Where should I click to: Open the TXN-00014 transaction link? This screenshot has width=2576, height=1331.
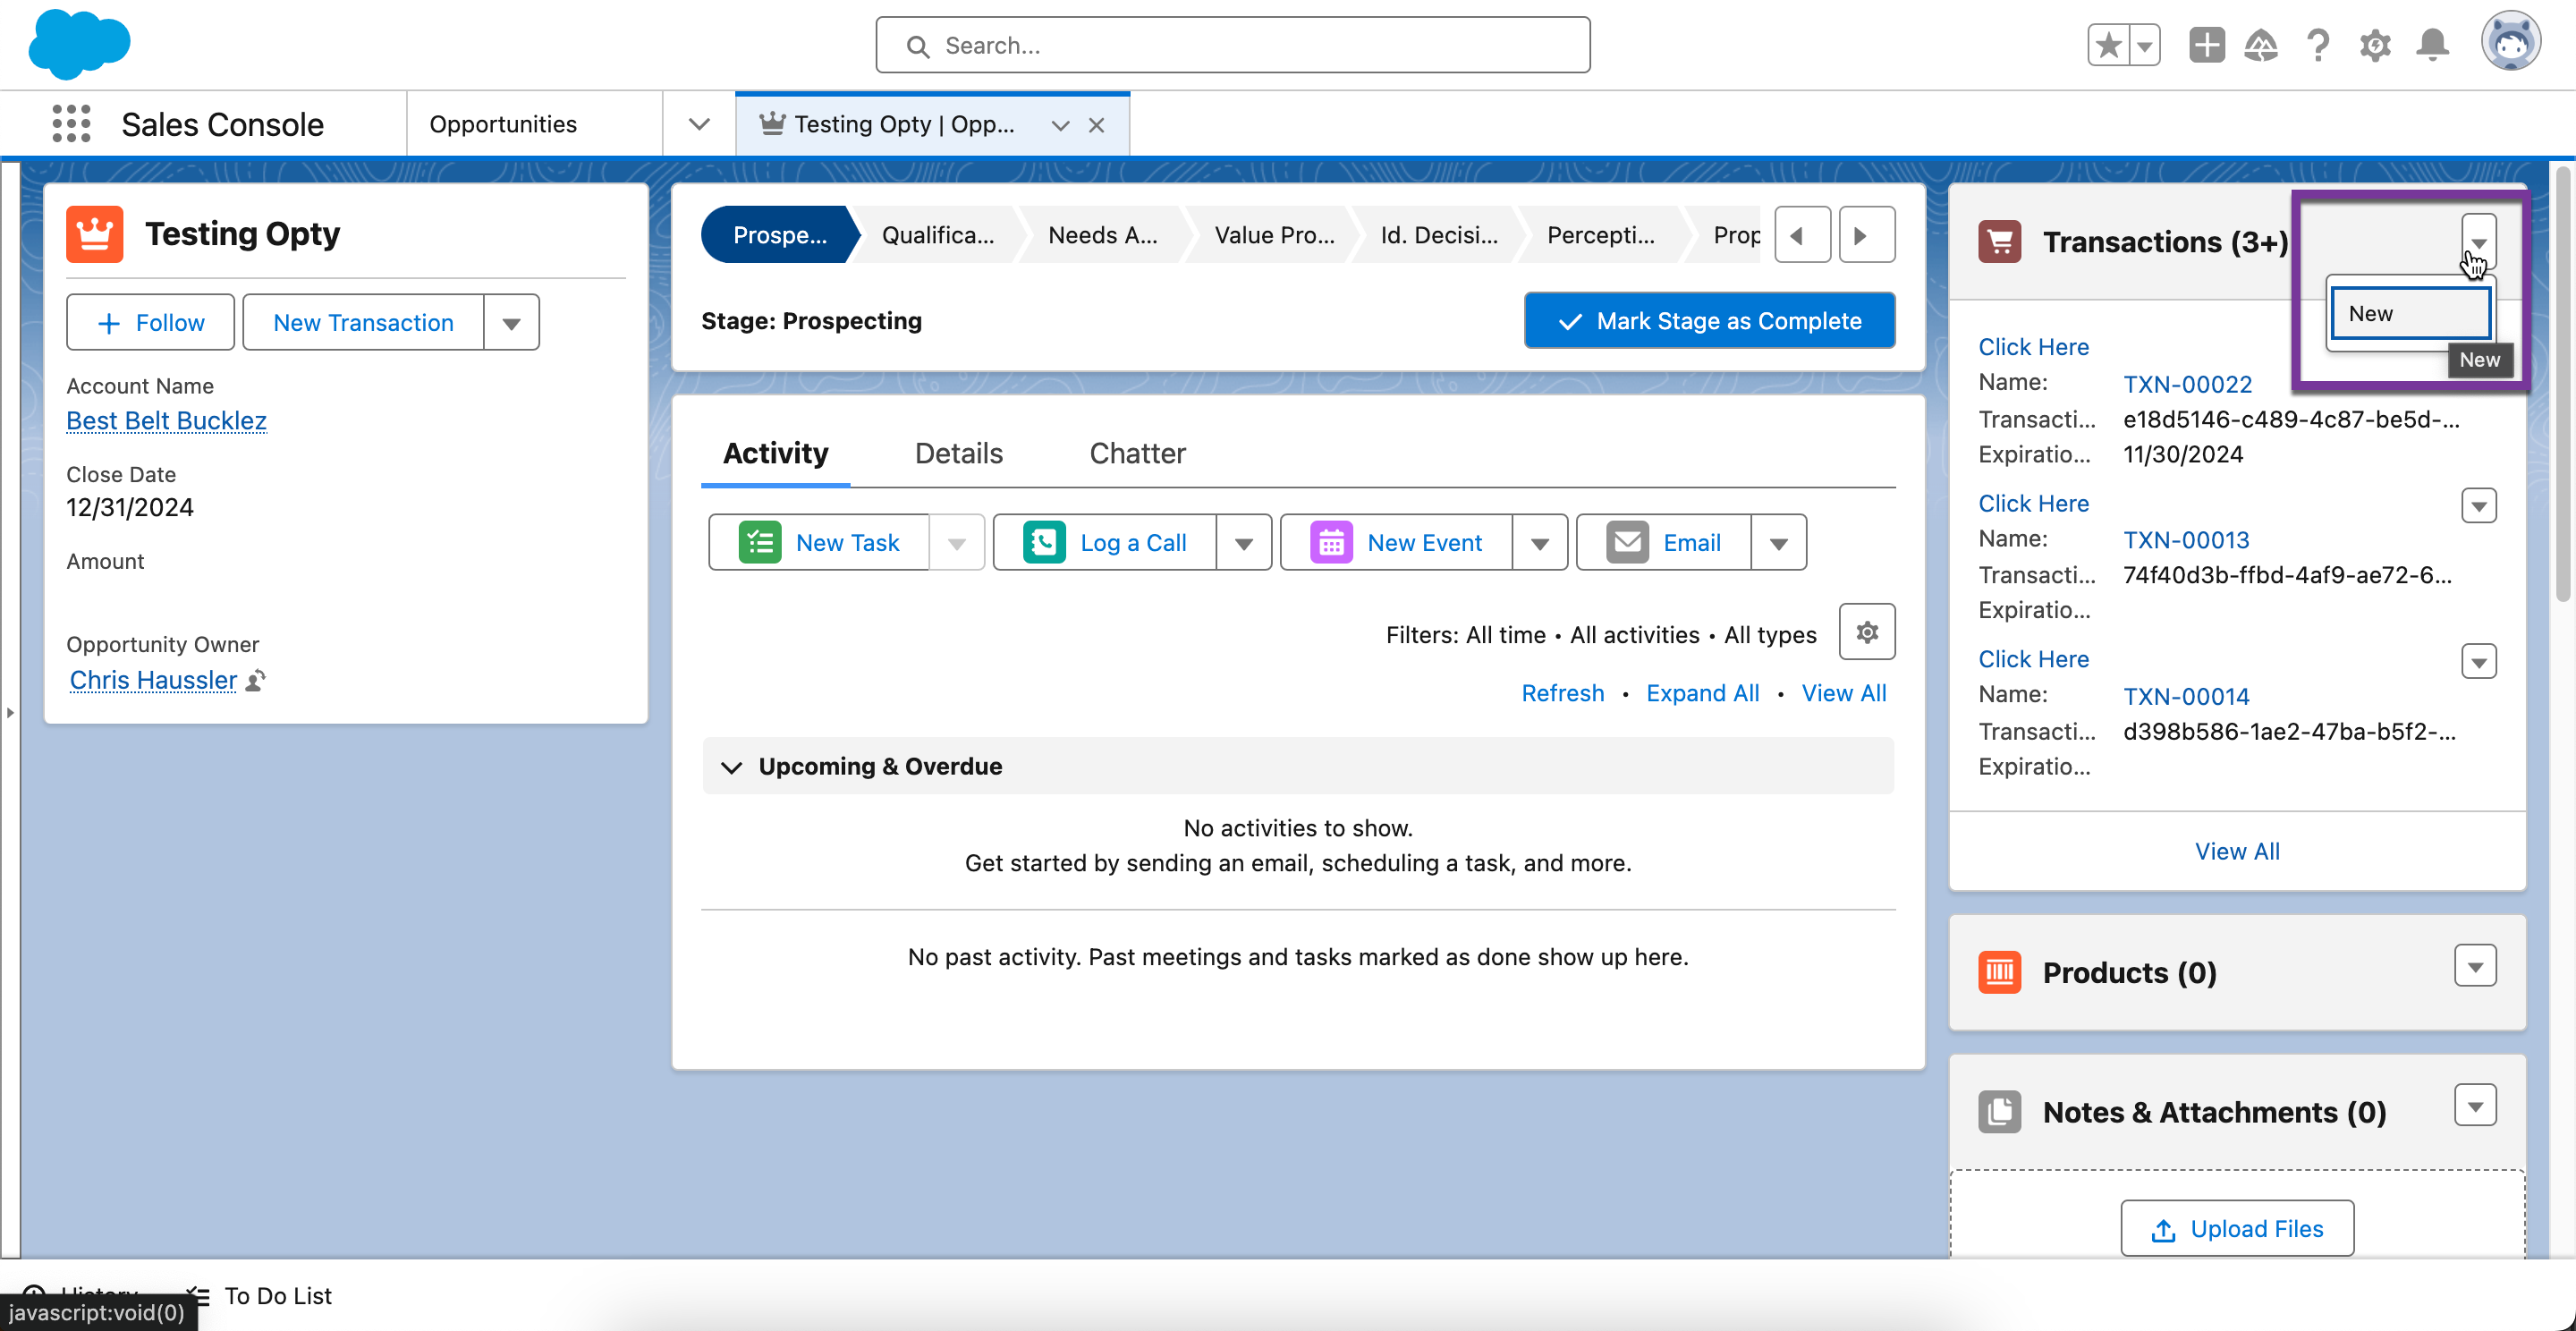click(x=2186, y=696)
